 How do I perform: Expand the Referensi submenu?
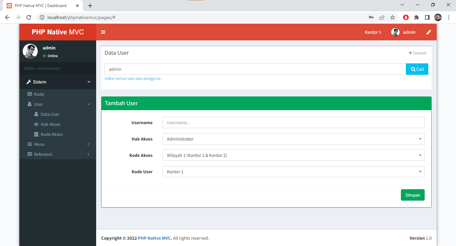click(88, 154)
